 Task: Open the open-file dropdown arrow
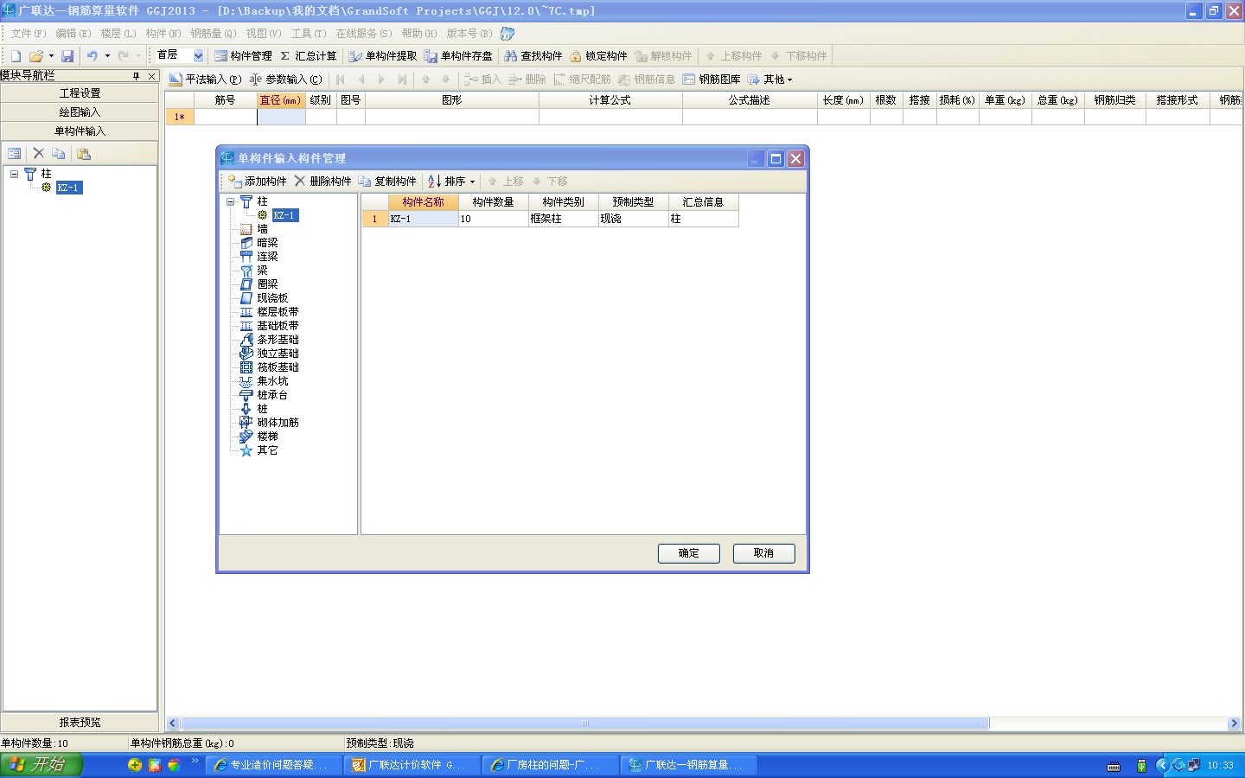pos(51,56)
